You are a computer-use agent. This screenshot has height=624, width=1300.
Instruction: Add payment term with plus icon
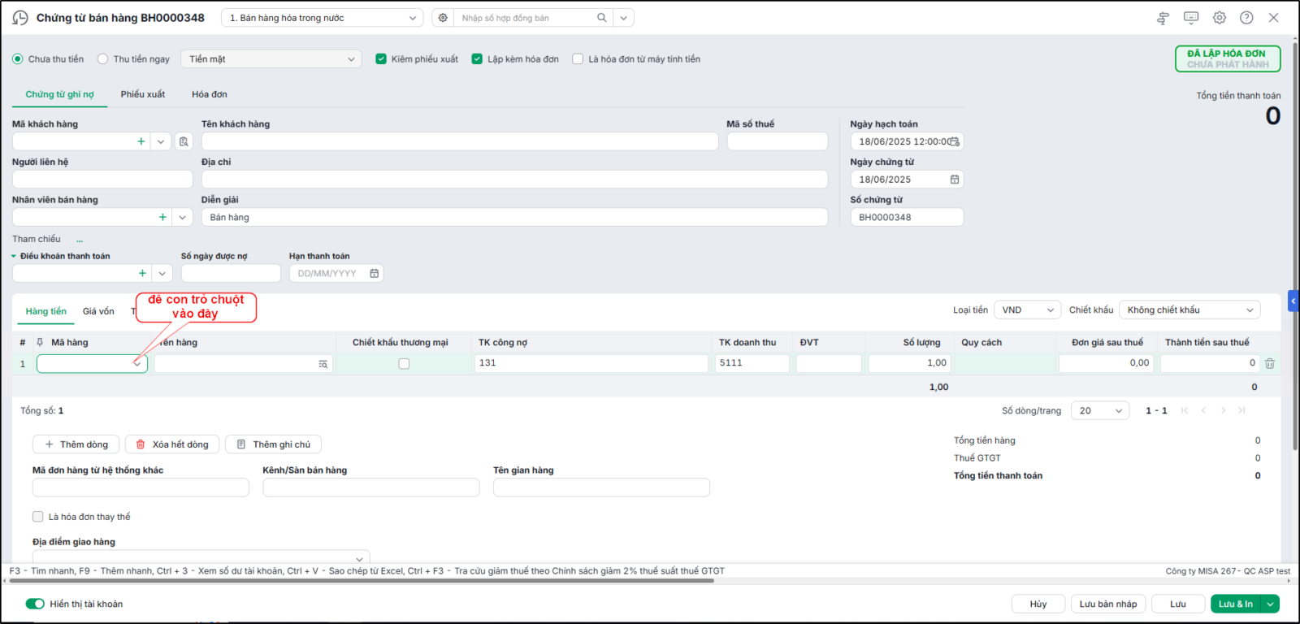(142, 274)
